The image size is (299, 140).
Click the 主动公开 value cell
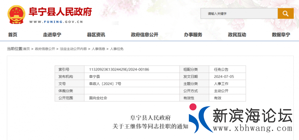click(x=227, y=91)
